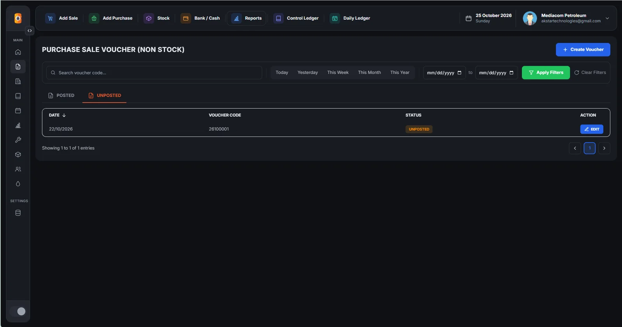Filter vouchers by This Week

[x=338, y=73]
